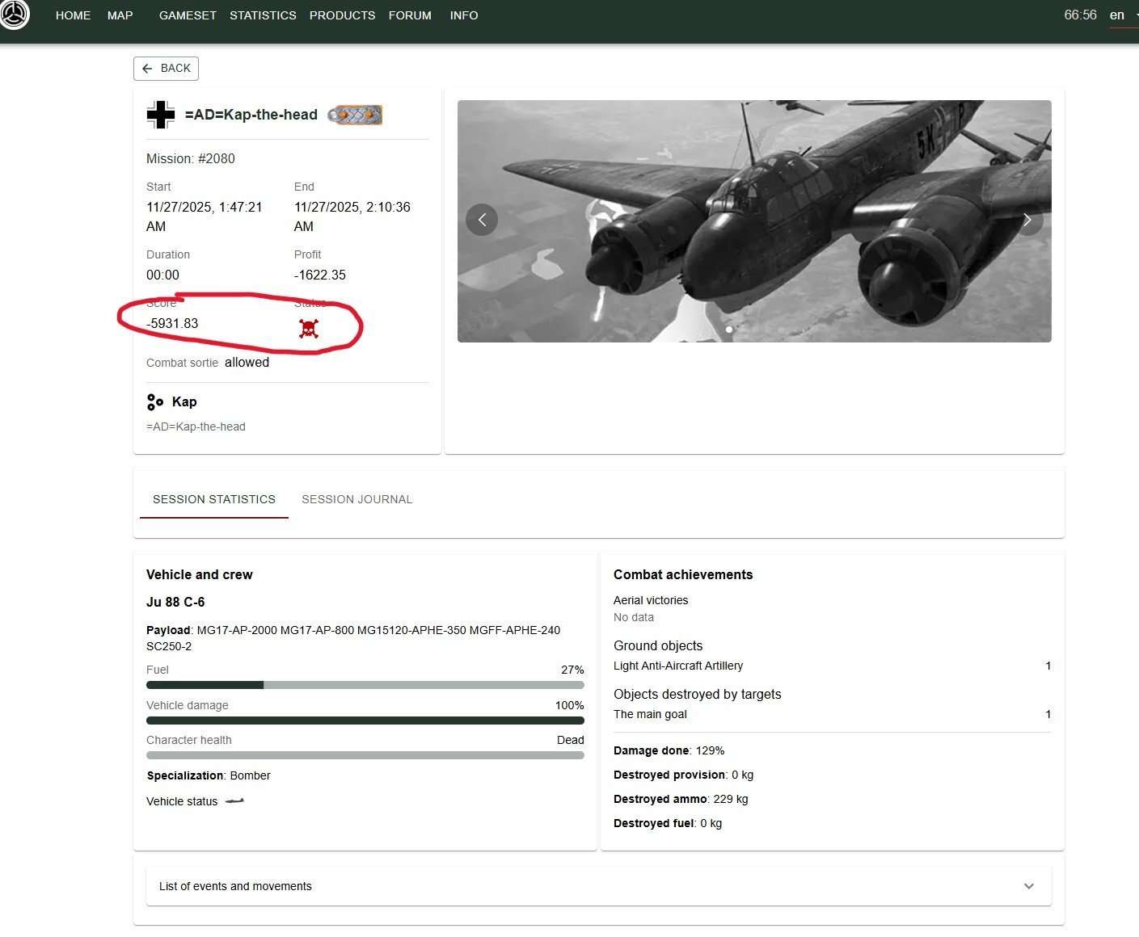Open the Gameset menu item
This screenshot has width=1139, height=937.
click(188, 15)
